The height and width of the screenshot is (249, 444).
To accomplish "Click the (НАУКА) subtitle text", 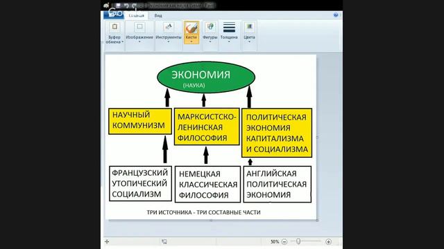I will tap(194, 85).
